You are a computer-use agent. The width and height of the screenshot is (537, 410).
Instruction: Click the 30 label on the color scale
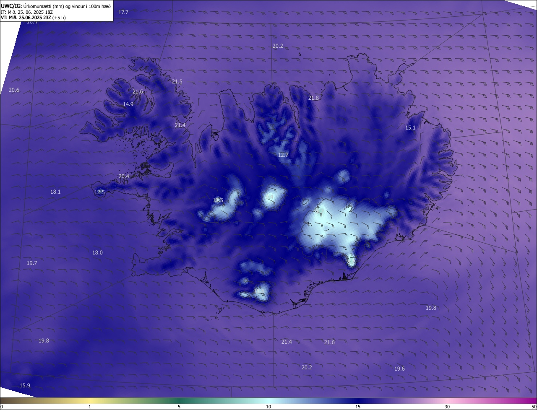click(x=447, y=407)
